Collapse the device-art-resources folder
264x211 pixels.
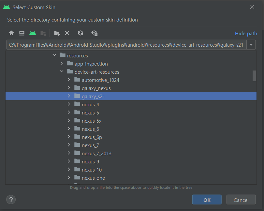[62, 71]
